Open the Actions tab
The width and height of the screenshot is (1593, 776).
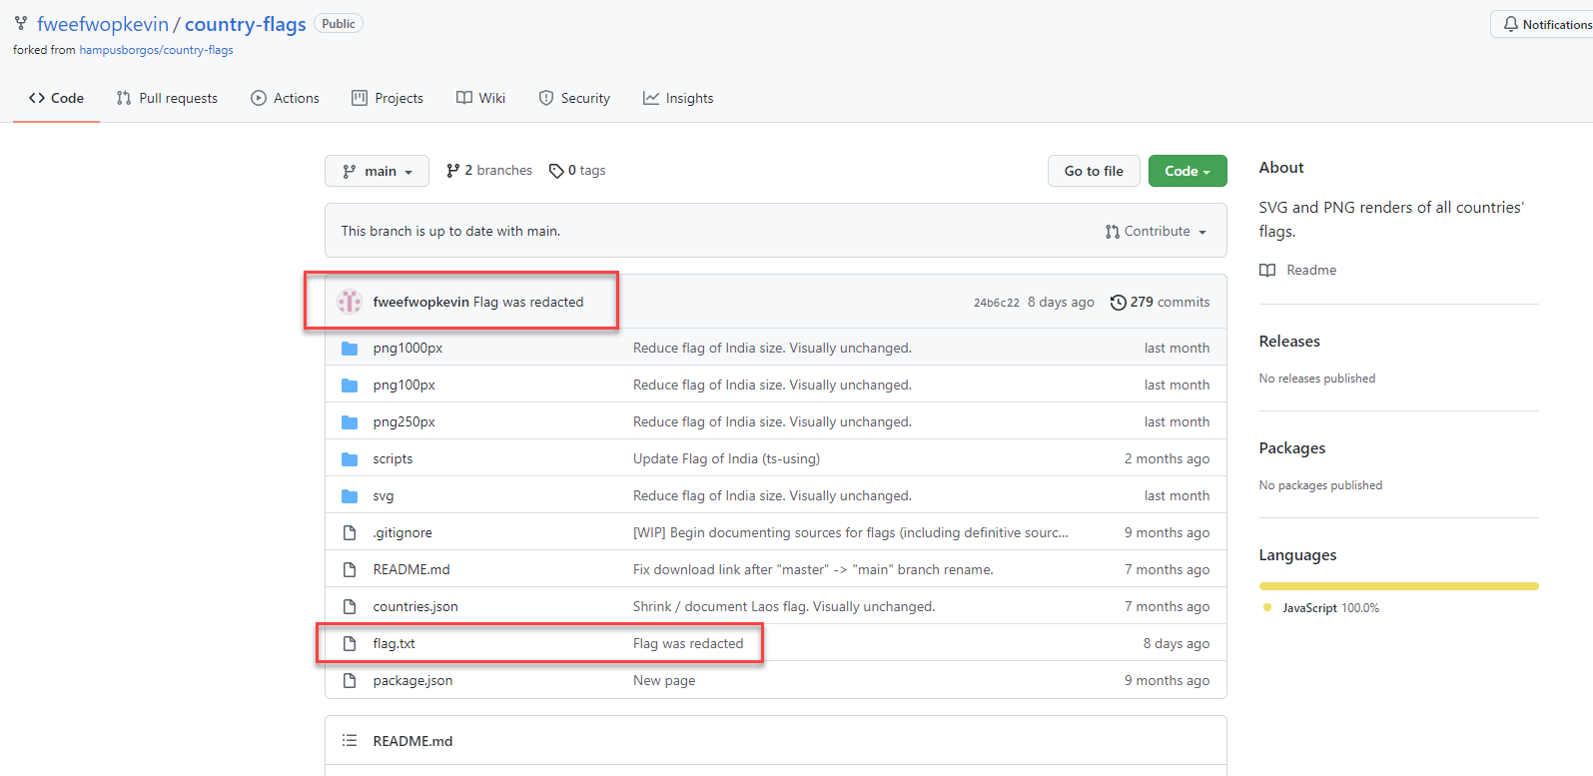click(286, 98)
